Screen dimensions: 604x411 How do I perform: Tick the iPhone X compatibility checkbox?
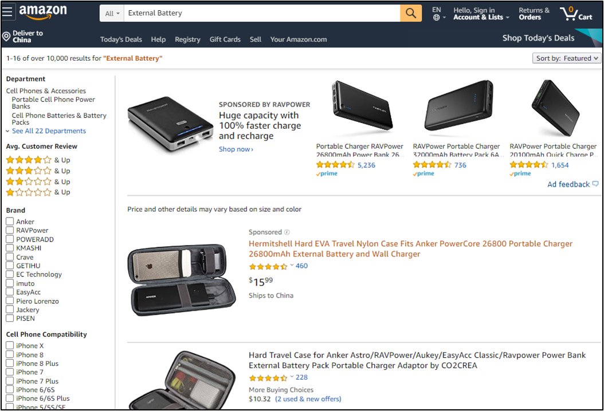coord(10,345)
